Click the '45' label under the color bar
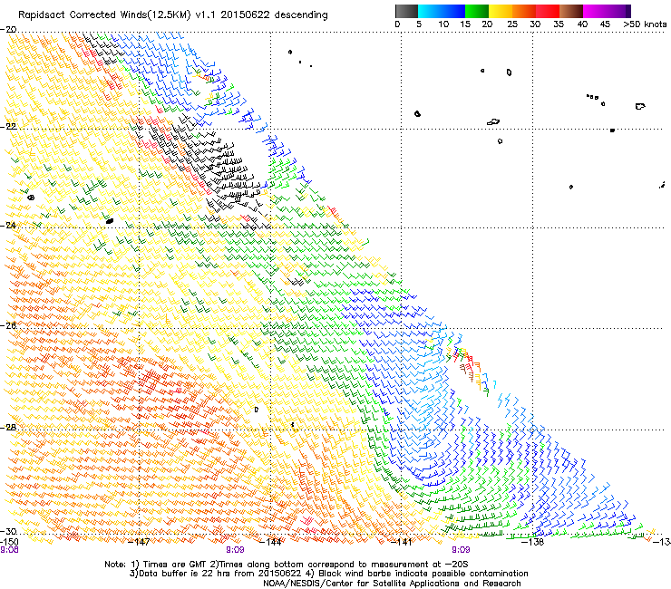The image size is (671, 589). [605, 24]
